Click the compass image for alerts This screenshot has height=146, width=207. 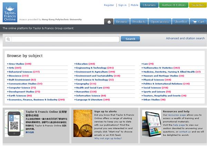[x=83, y=124]
